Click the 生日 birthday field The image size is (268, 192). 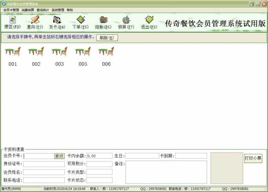(142, 156)
